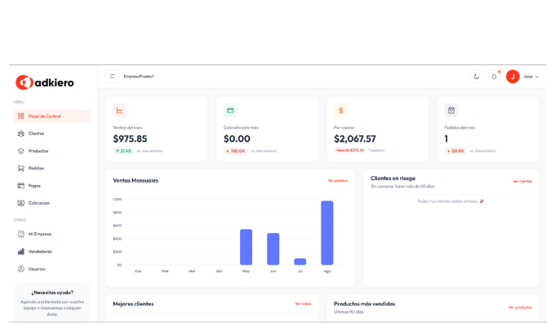Click the red J user avatar

coord(513,77)
